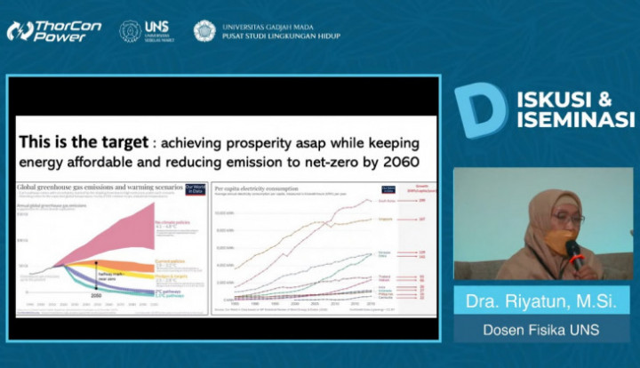Click the UNS university emblem
640x368 pixels.
pos(130,31)
